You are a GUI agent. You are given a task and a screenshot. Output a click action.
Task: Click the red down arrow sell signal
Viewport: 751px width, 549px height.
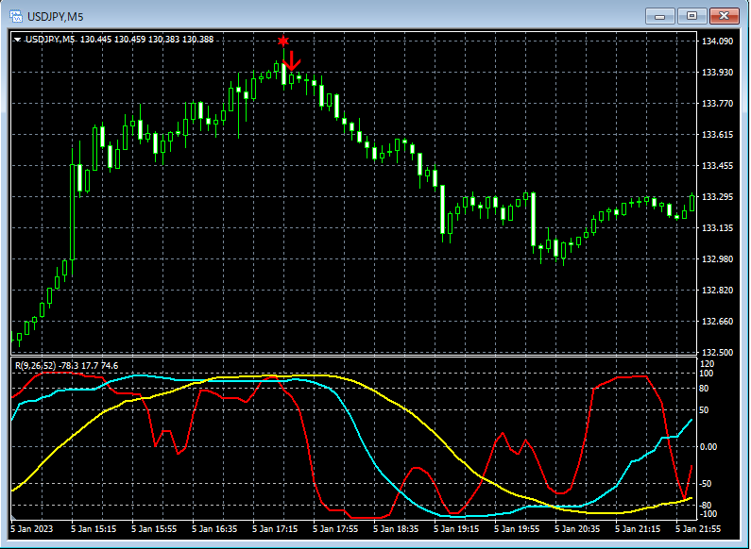tap(293, 61)
